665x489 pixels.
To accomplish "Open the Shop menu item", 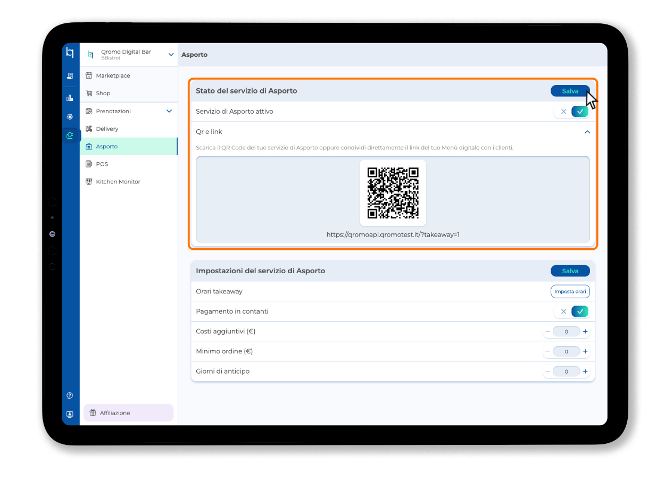I will 129,93.
